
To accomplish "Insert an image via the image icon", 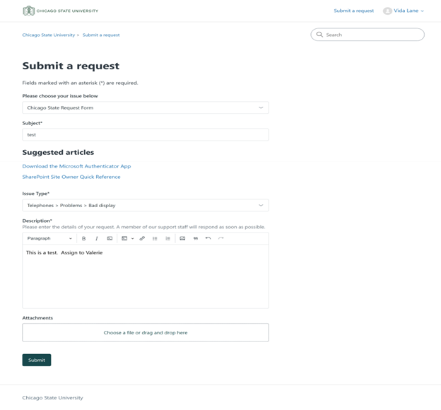I will pyautogui.click(x=182, y=238).
